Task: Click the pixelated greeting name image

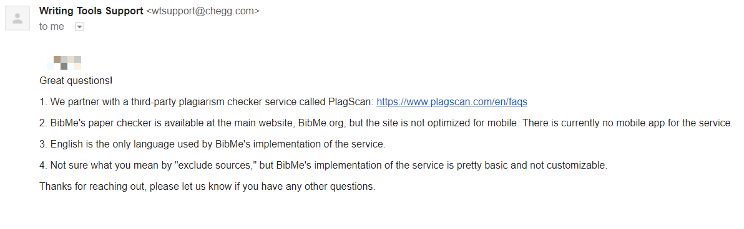Action: tap(64, 62)
